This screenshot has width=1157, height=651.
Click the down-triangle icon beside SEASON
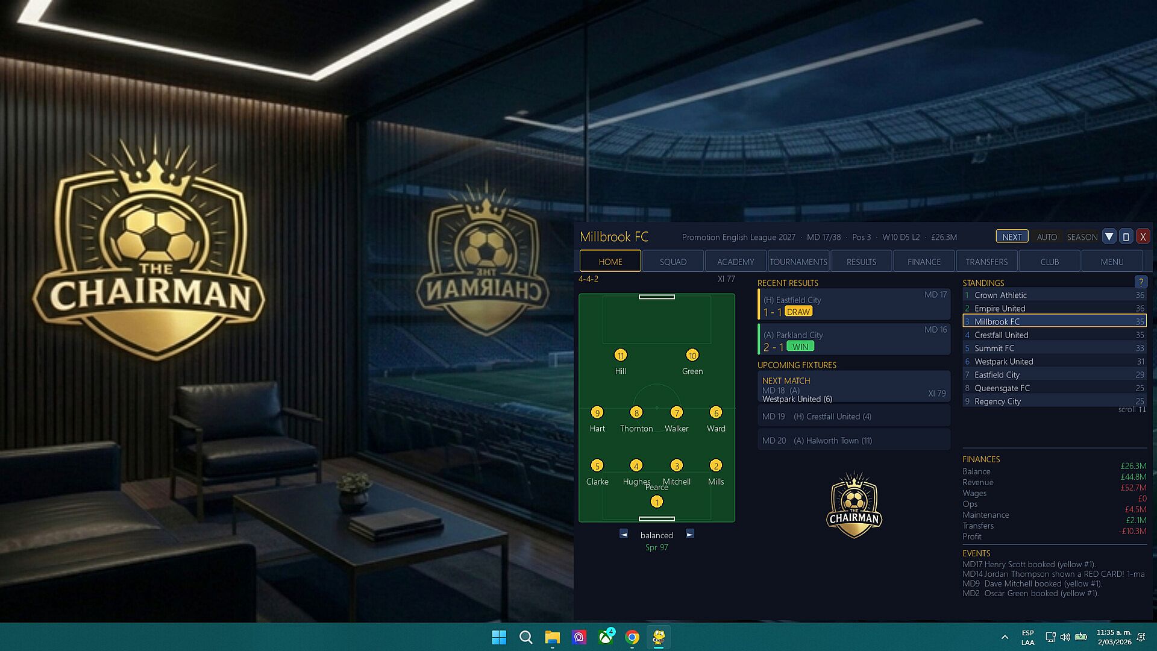tap(1109, 237)
